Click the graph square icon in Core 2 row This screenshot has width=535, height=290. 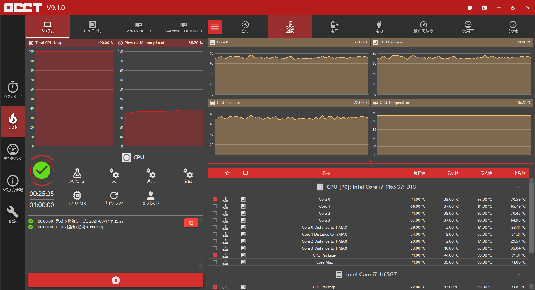tap(243, 213)
